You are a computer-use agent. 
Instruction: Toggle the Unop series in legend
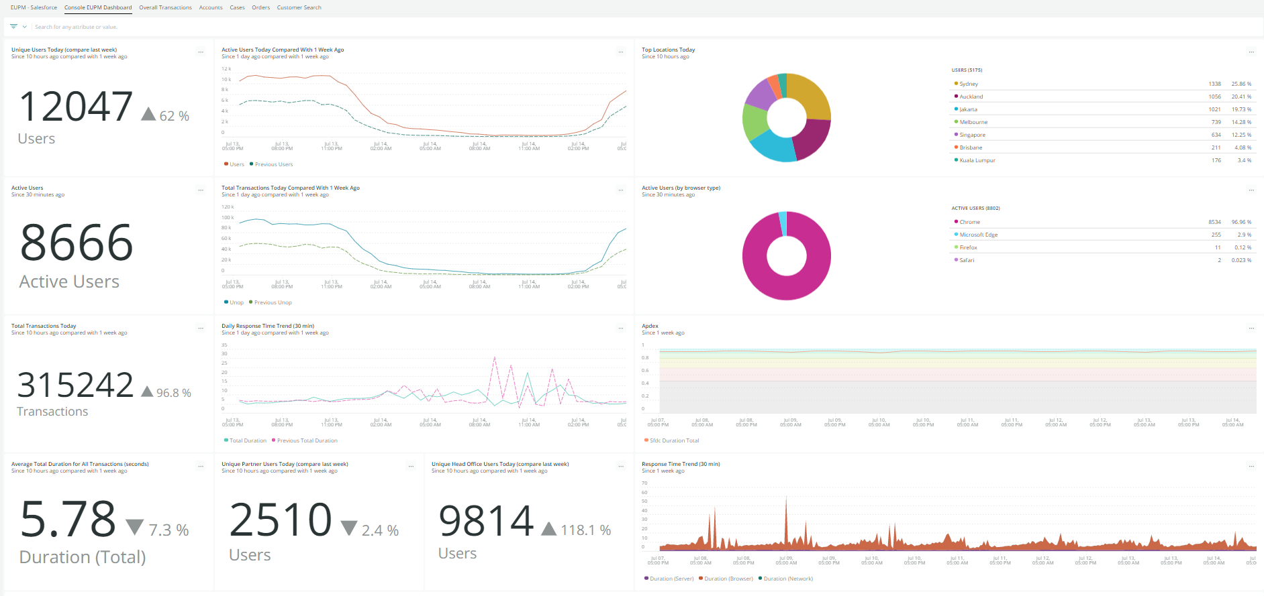[x=234, y=302]
